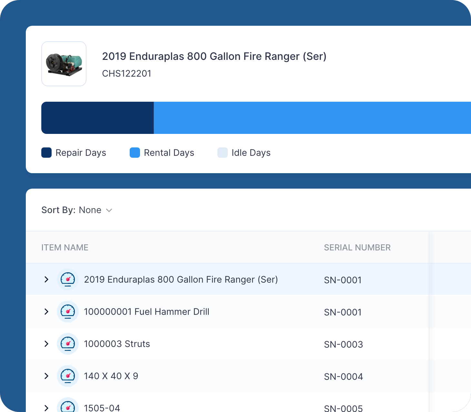471x412 pixels.
Task: Click the Fire Ranger title in the header card
Action: 214,56
